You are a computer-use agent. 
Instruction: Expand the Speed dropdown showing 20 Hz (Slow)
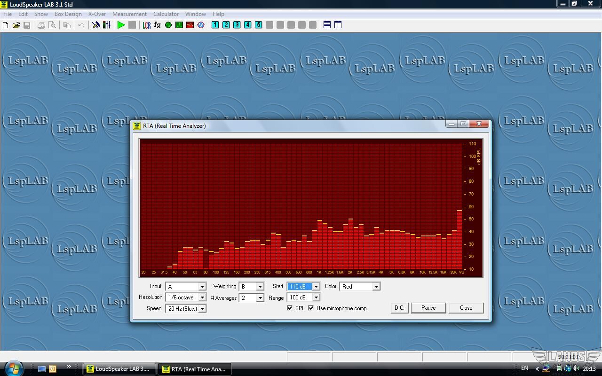click(x=202, y=309)
